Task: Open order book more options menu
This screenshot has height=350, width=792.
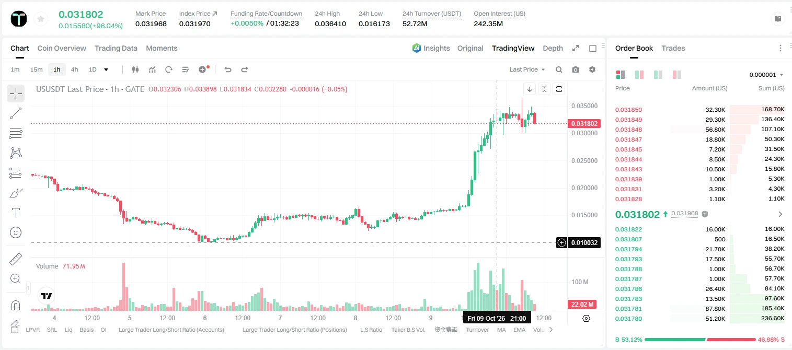Action: (780, 48)
